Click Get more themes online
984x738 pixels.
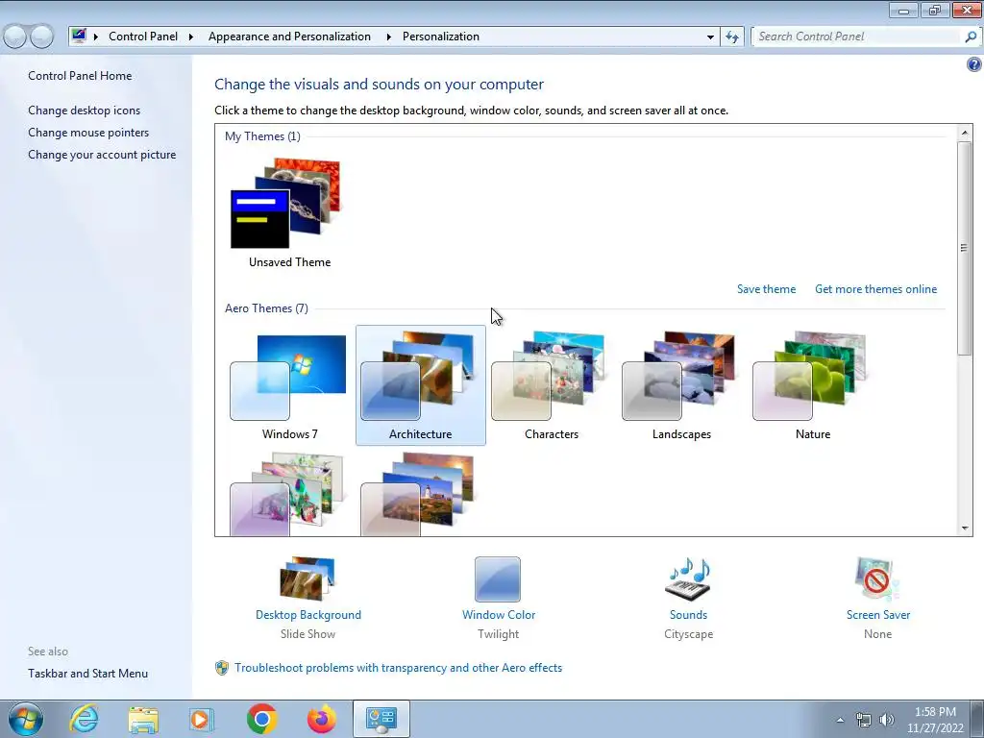[x=875, y=288]
